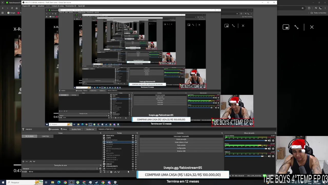Viewport: 328px width, 185px height.
Task: Open Mic/Aux audio settings gear
Action: [273, 149]
